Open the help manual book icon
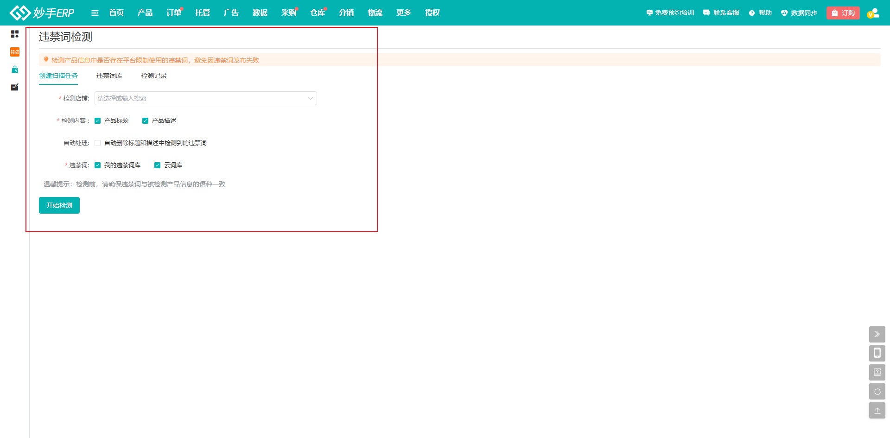Image resolution: width=890 pixels, height=438 pixels. (877, 372)
